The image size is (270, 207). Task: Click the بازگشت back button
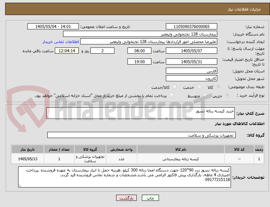tap(126, 198)
